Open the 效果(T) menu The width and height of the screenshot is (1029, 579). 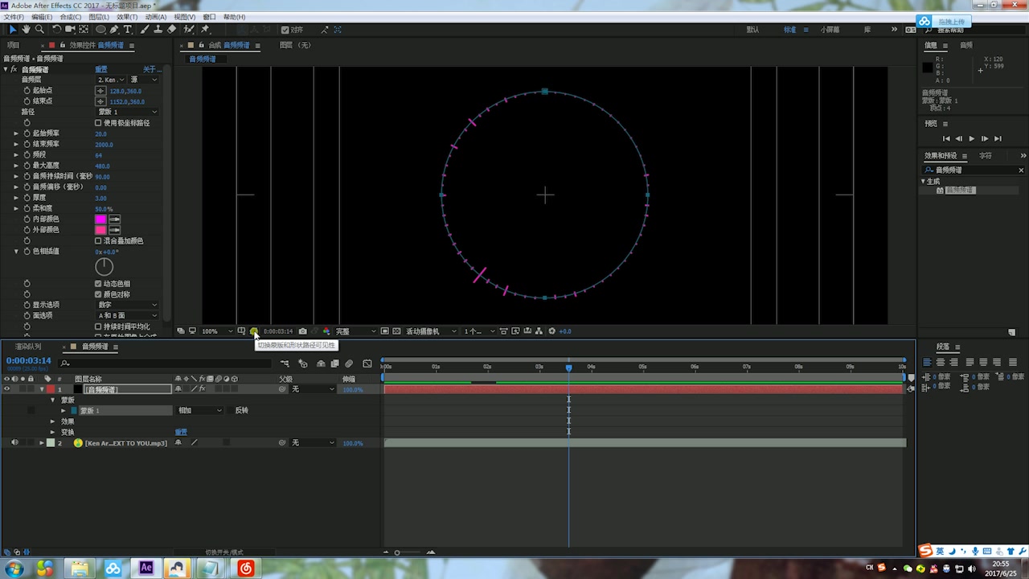pos(127,17)
